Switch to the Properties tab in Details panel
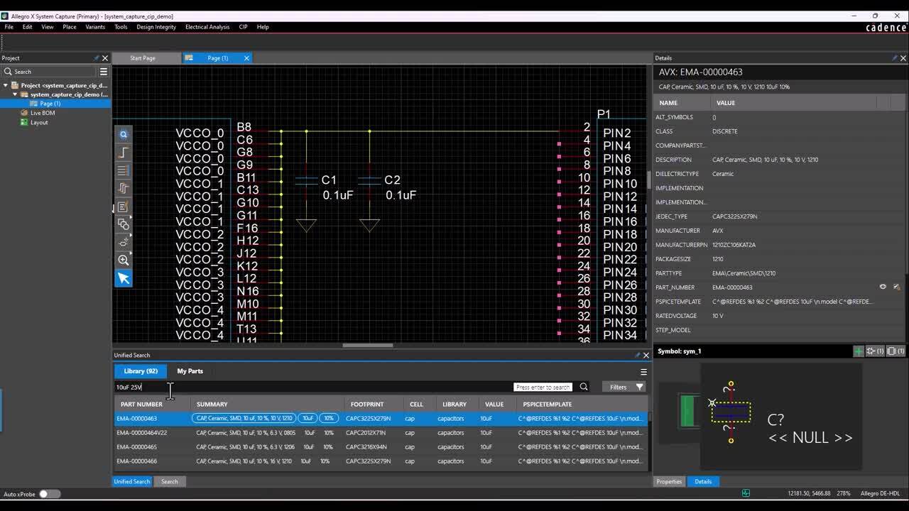 coord(668,481)
